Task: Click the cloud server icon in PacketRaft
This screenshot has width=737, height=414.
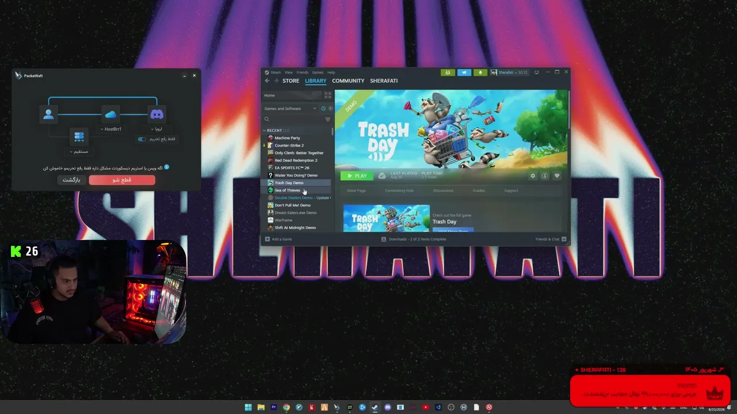Action: click(x=111, y=114)
